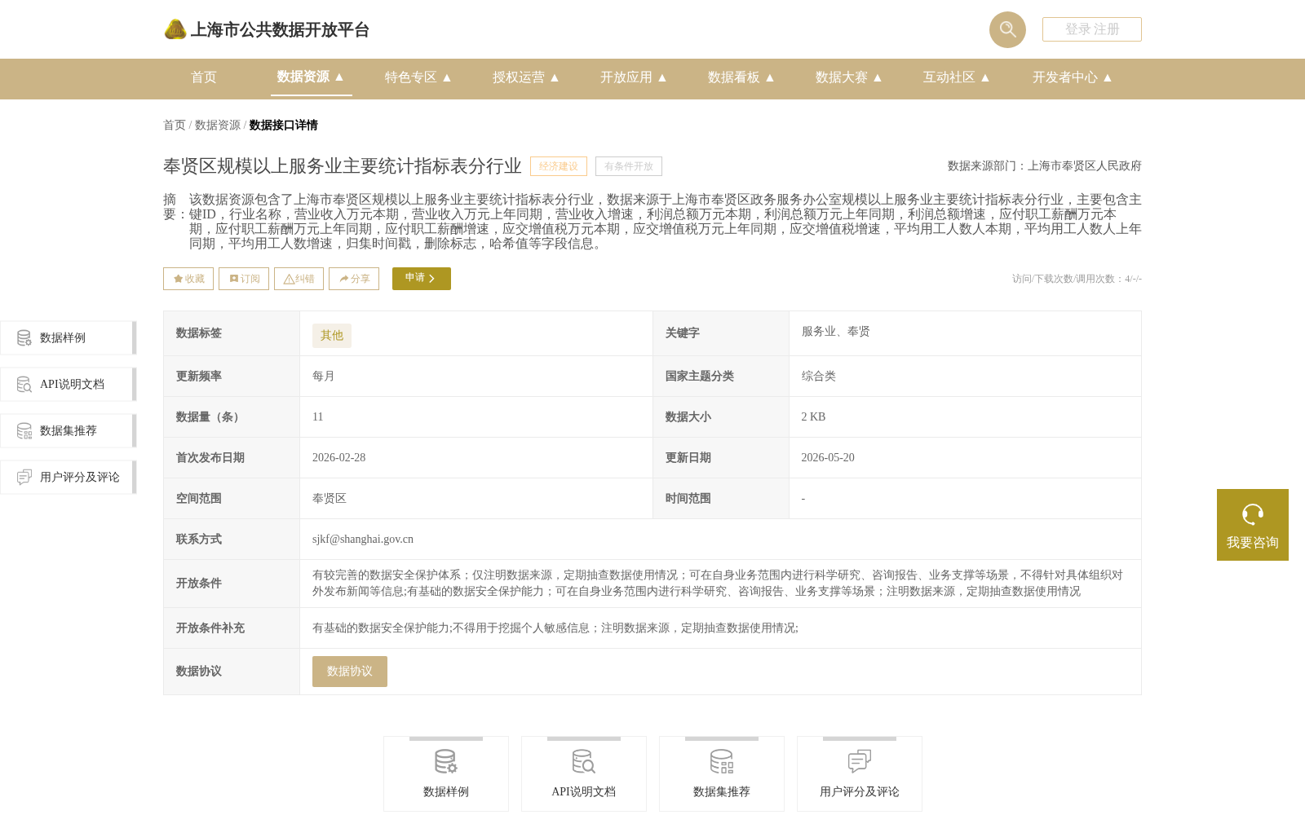Click the 访问/下载次数/调用次数 counter text

click(x=1077, y=279)
